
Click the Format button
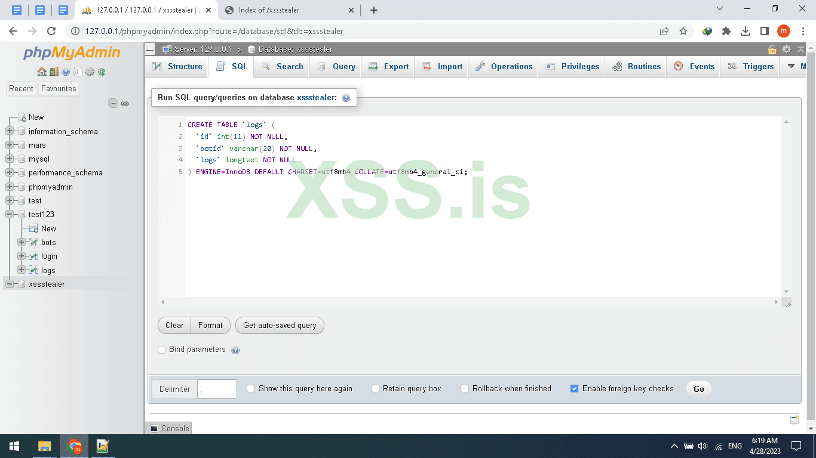(210, 325)
